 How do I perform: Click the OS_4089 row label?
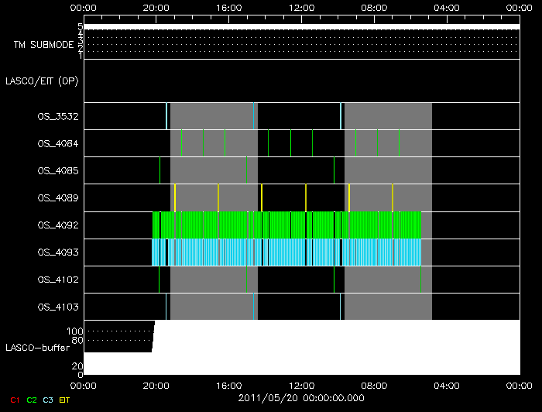pyautogui.click(x=58, y=198)
